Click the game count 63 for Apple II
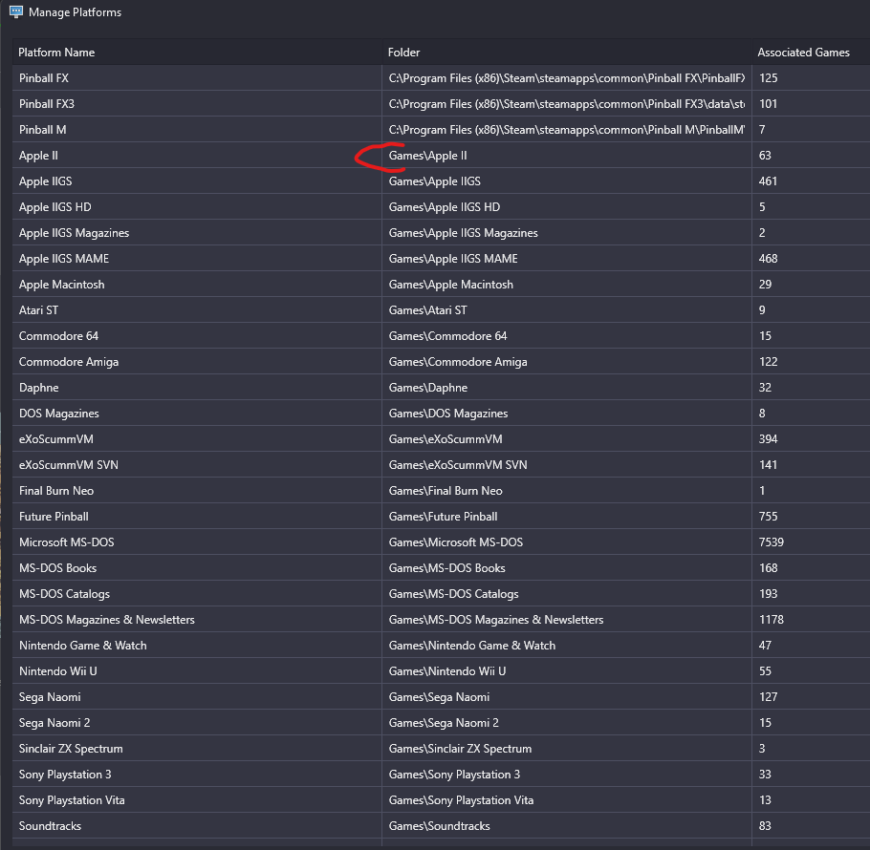Image resolution: width=870 pixels, height=850 pixels. (x=765, y=155)
